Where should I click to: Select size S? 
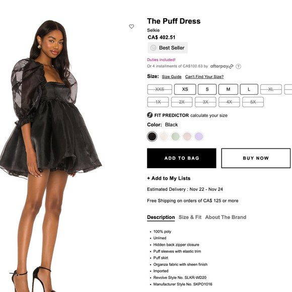click(207, 90)
